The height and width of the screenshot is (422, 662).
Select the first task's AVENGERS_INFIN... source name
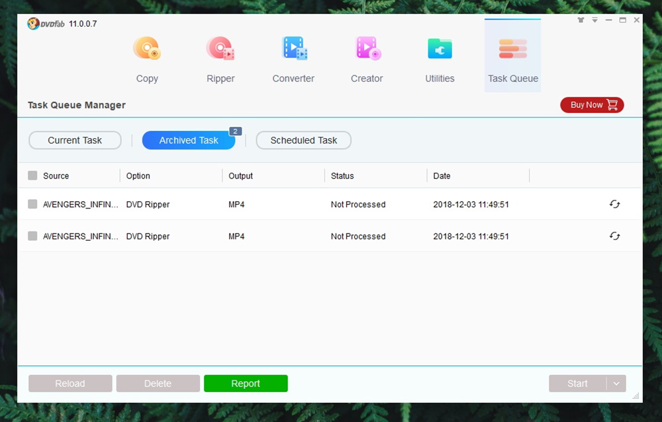[x=81, y=204]
